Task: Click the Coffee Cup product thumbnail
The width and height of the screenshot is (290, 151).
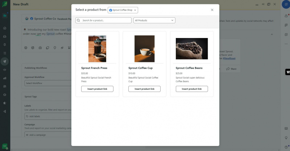Action: click(144, 49)
